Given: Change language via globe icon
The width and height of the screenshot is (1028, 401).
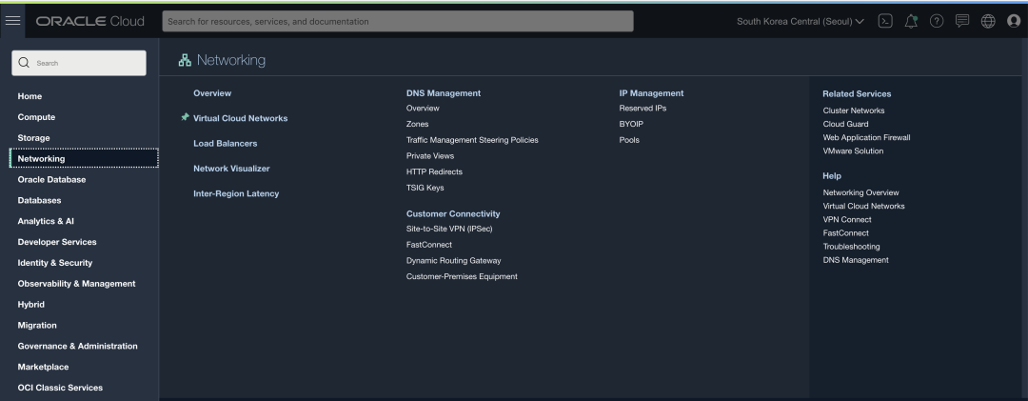Looking at the screenshot, I should tap(988, 21).
